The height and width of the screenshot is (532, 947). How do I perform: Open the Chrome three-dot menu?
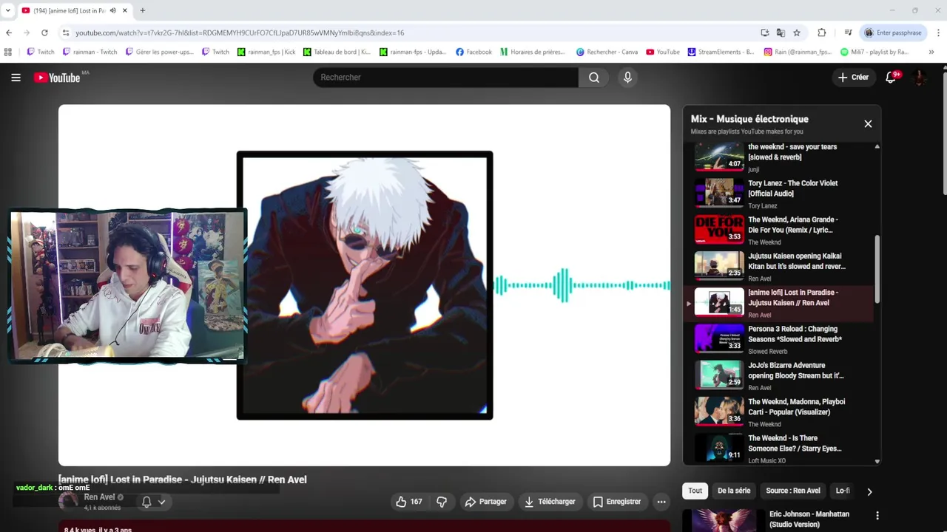tap(938, 33)
